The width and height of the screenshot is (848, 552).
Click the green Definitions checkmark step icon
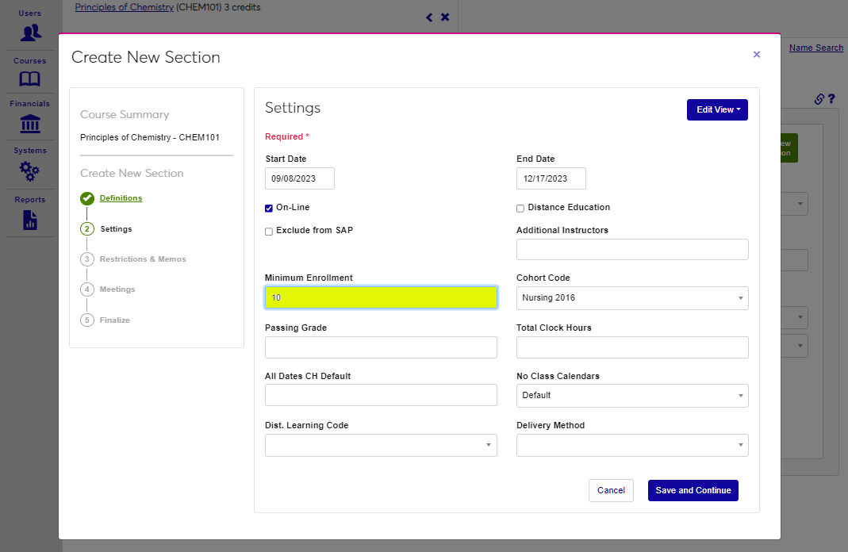click(87, 198)
